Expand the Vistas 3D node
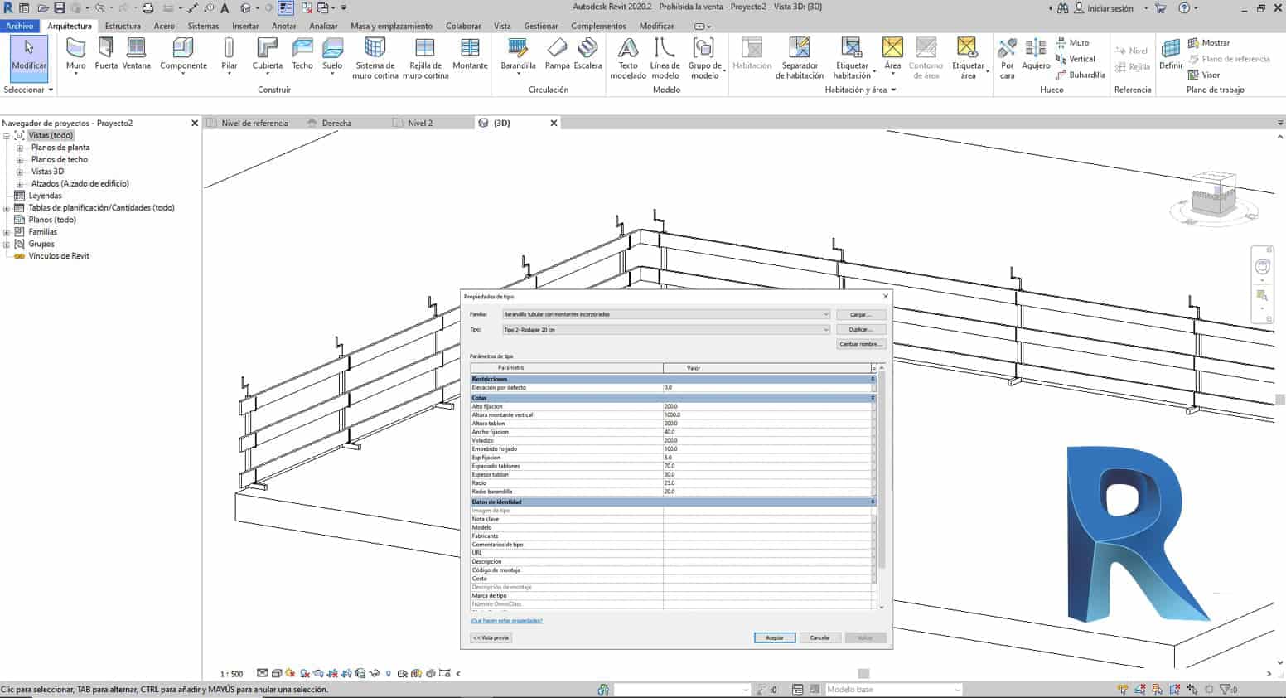1286x698 pixels. point(20,172)
